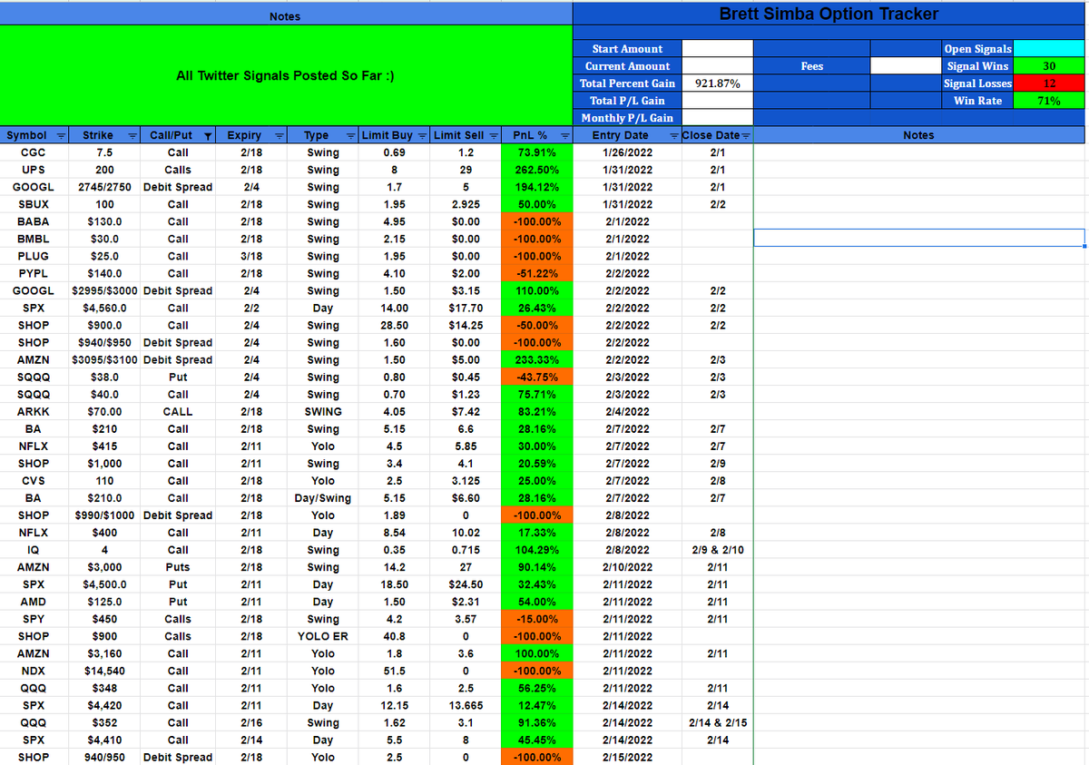Select the -51.22% PnL cell
1089x765 pixels.
[536, 273]
